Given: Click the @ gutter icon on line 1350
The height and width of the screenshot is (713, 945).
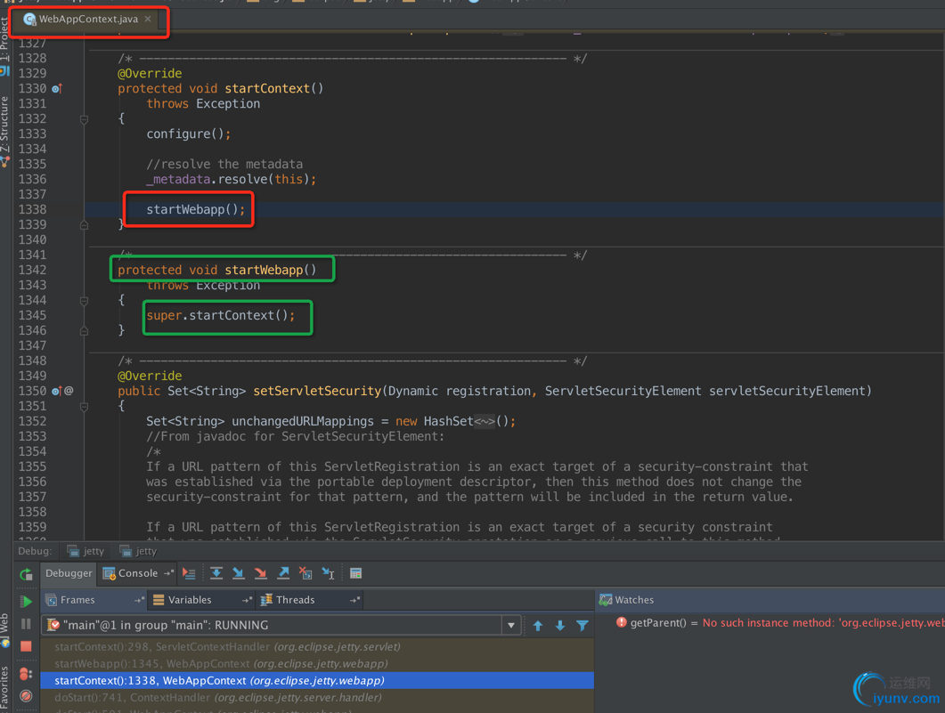Looking at the screenshot, I should point(69,391).
